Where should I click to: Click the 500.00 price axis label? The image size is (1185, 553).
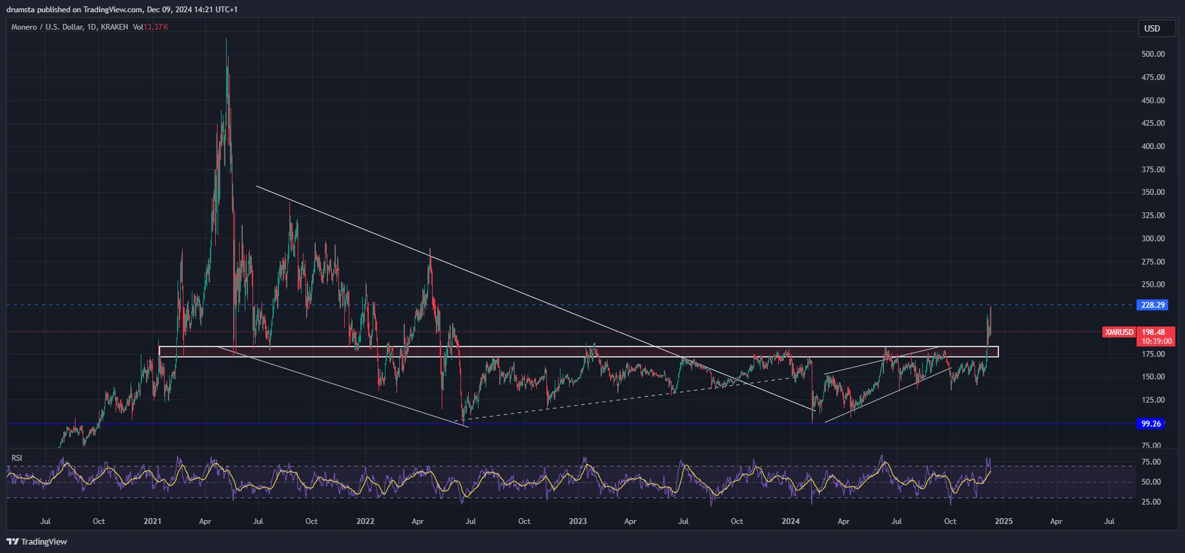pyautogui.click(x=1153, y=54)
